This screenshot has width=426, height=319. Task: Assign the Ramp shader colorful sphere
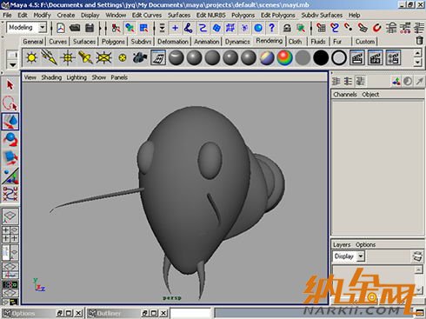coord(284,57)
